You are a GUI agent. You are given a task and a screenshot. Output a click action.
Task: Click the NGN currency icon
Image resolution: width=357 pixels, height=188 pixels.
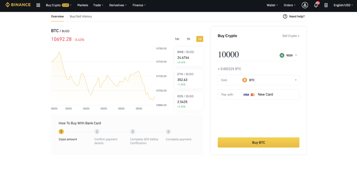[x=282, y=55]
